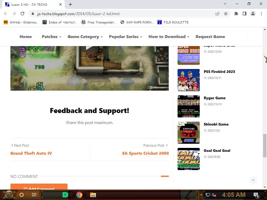Close the Luxor 2 HD tab

point(60,4)
